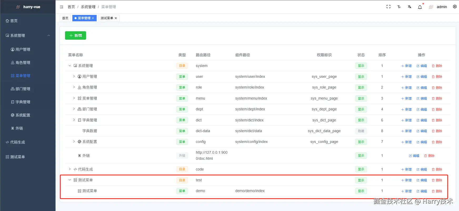Image resolution: width=459 pixels, height=211 pixels.
Task: Click the green 新增 button
Action: [76, 35]
